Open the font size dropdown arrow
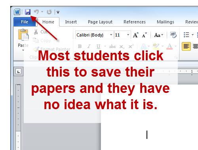This screenshot has width=198, height=150. (x=128, y=35)
